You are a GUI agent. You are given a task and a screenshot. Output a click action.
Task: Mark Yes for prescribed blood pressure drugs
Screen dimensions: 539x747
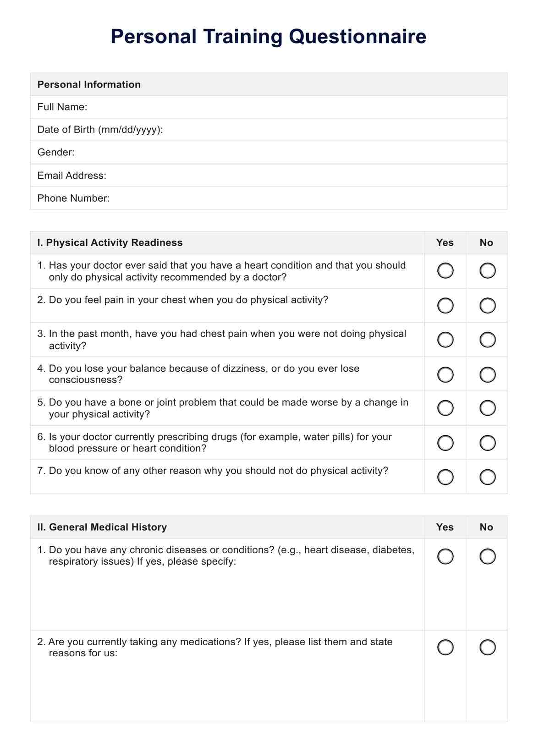[445, 443]
